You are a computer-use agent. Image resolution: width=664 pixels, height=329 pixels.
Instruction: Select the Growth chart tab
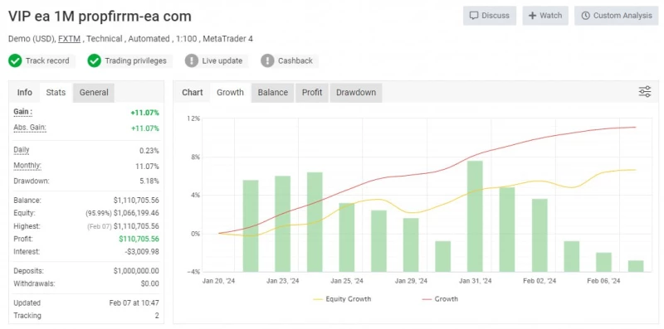coord(230,93)
